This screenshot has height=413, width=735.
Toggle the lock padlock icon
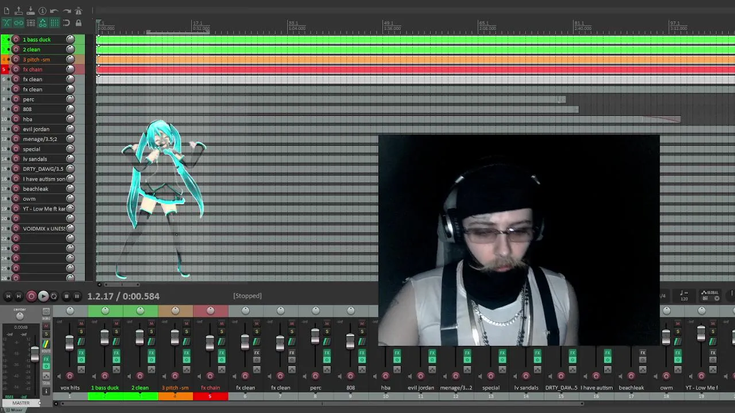[79, 23]
